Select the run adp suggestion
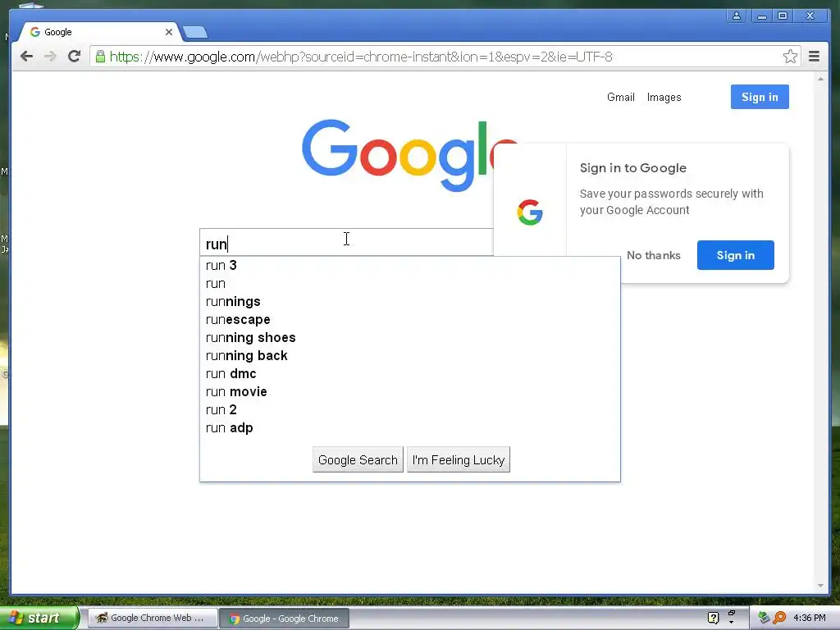 pyautogui.click(x=410, y=428)
